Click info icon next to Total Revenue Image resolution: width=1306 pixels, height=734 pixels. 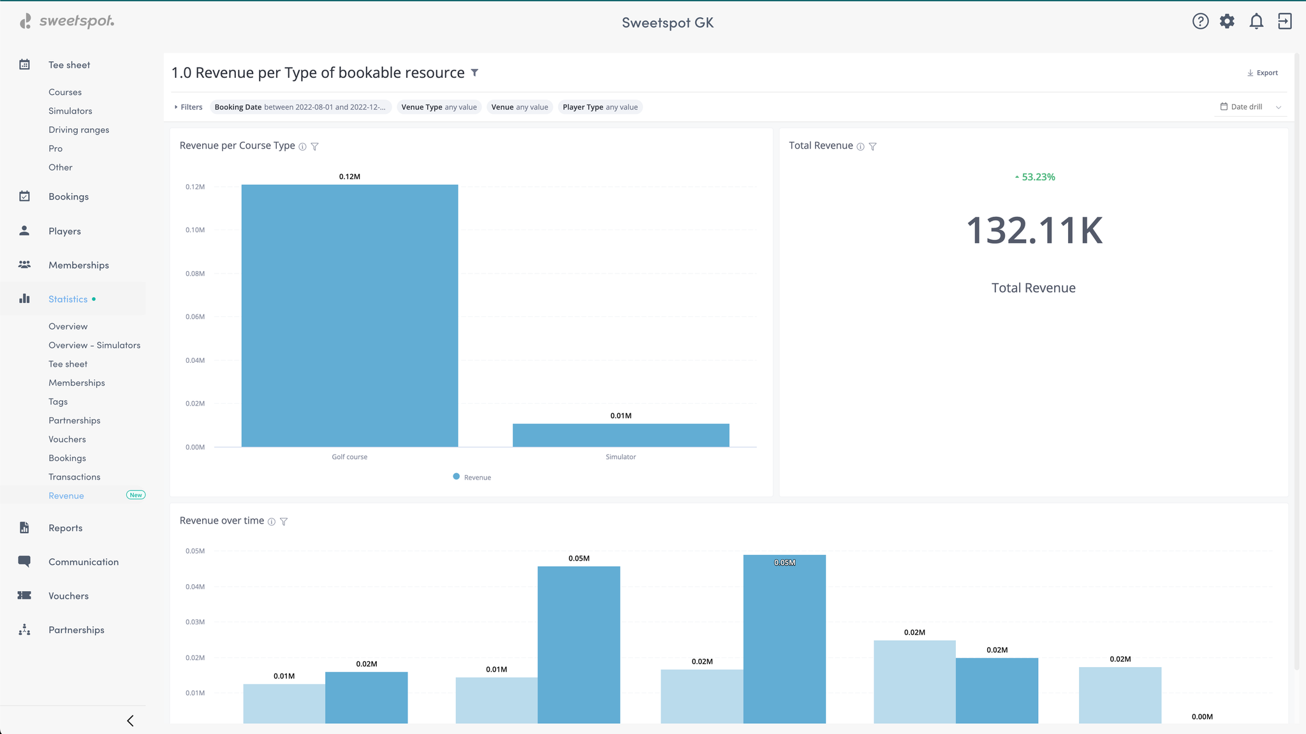tap(860, 147)
